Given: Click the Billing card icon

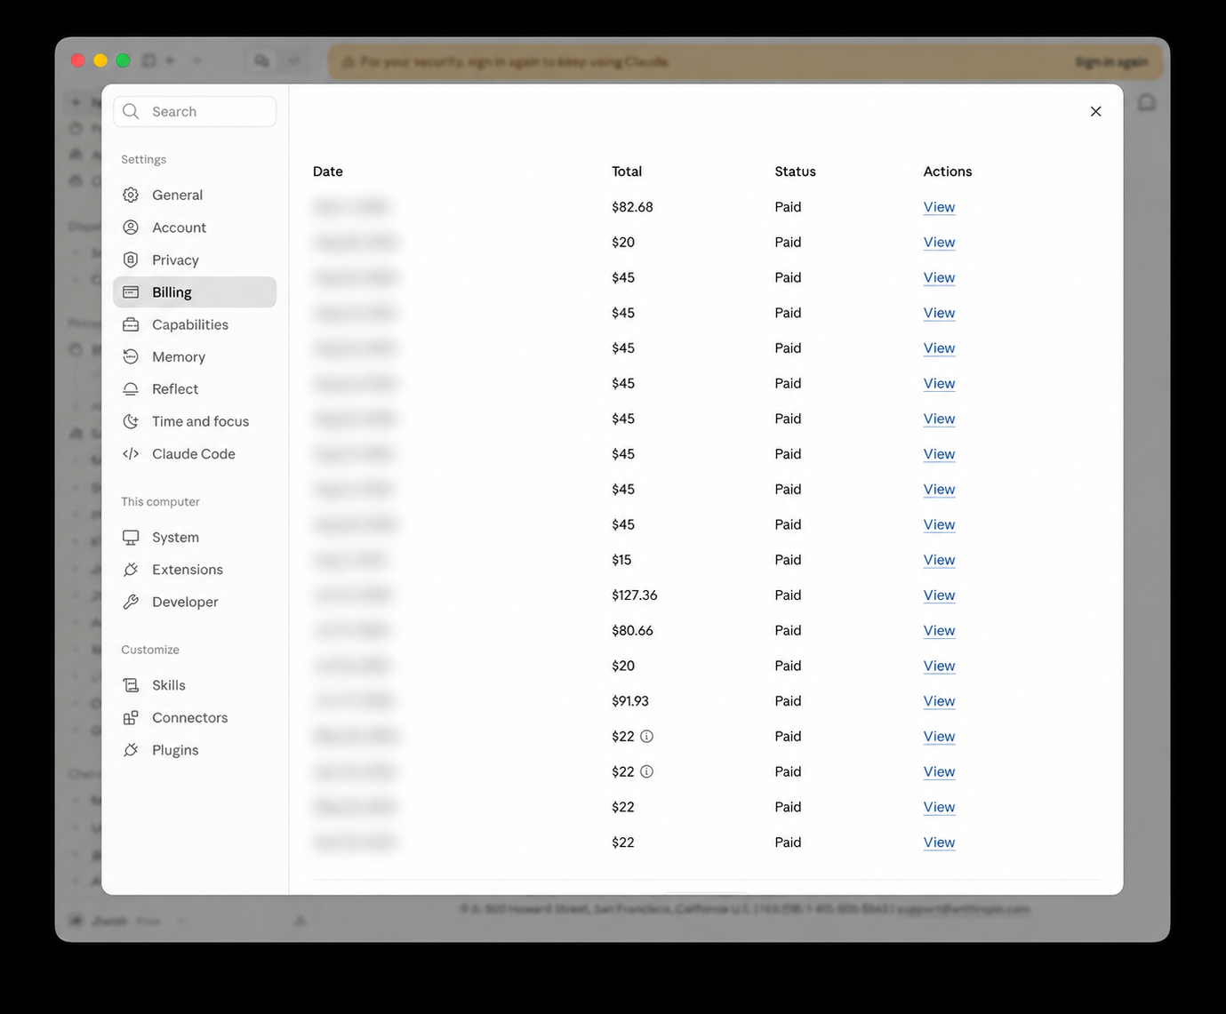Looking at the screenshot, I should pos(131,292).
